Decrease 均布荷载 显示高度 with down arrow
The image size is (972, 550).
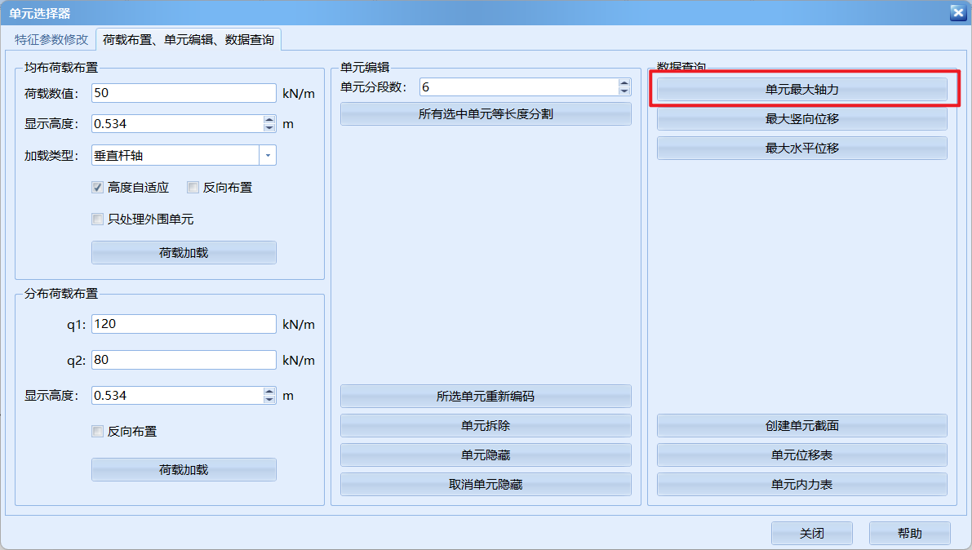point(269,128)
